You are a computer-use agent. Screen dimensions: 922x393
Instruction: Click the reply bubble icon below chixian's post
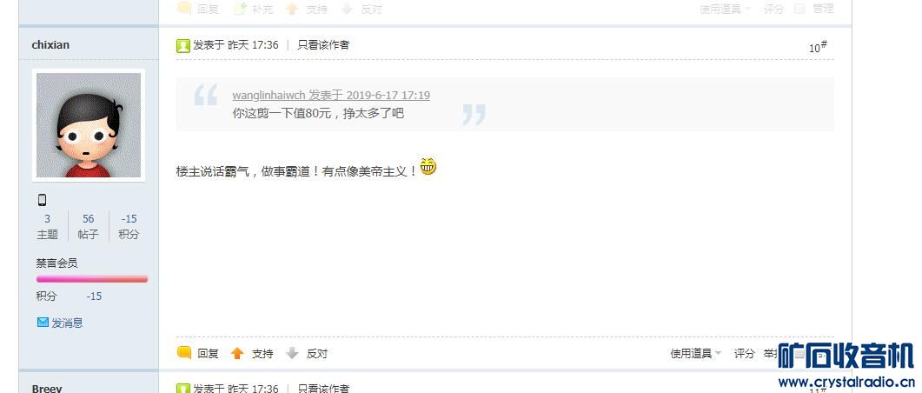click(x=184, y=353)
